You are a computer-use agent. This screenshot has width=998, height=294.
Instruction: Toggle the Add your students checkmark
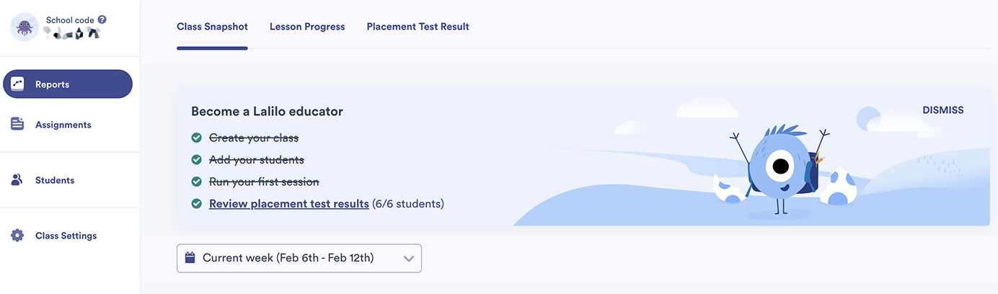pyautogui.click(x=196, y=160)
